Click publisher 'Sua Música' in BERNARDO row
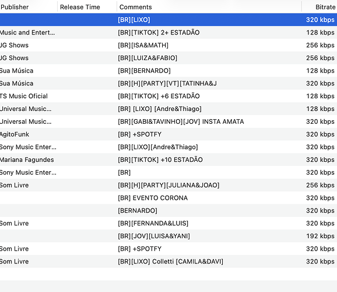 pos(16,71)
